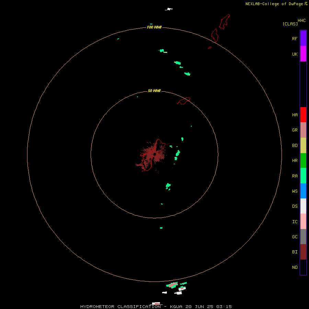
Task: Select the WS blue legend swatch
Action: pyautogui.click(x=303, y=191)
